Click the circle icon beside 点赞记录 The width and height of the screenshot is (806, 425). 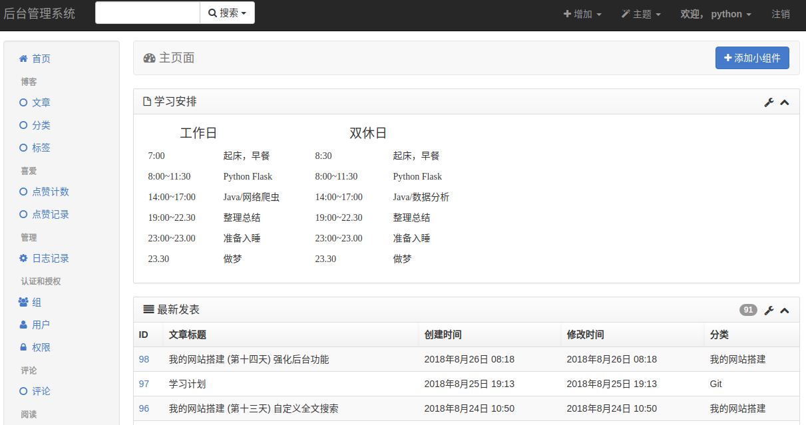[23, 214]
